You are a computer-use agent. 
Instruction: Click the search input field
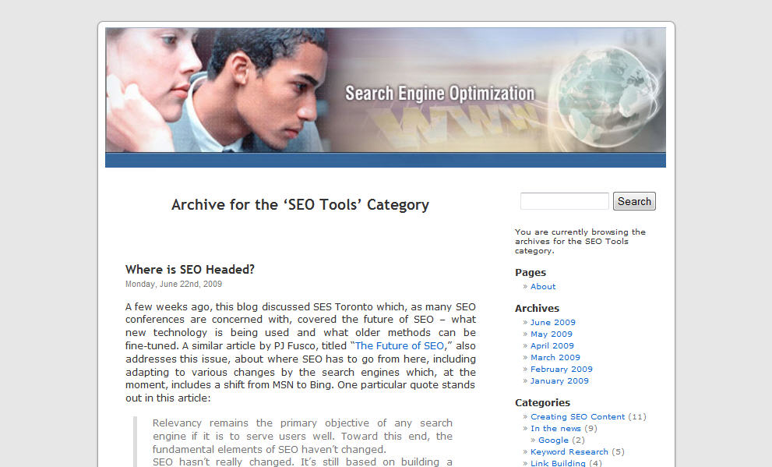(x=564, y=200)
